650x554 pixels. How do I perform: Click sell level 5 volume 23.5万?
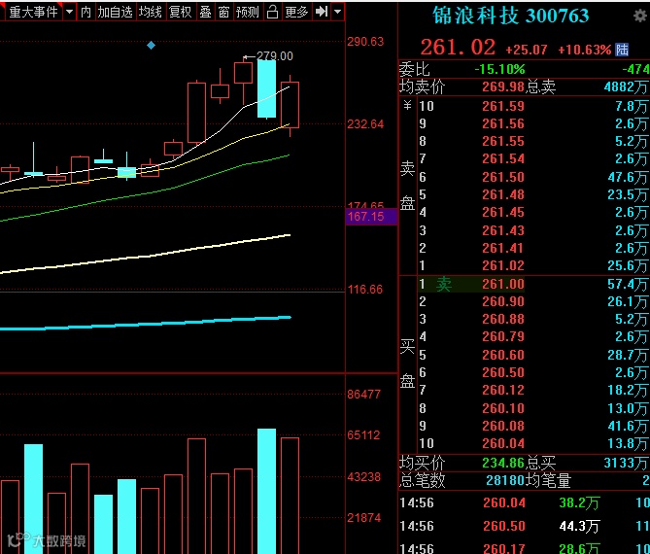628,195
